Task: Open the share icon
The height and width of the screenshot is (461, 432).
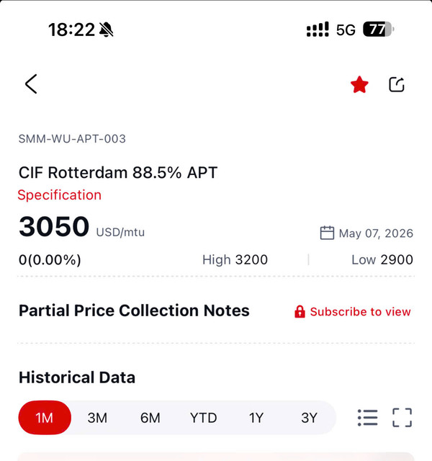Action: 397,84
